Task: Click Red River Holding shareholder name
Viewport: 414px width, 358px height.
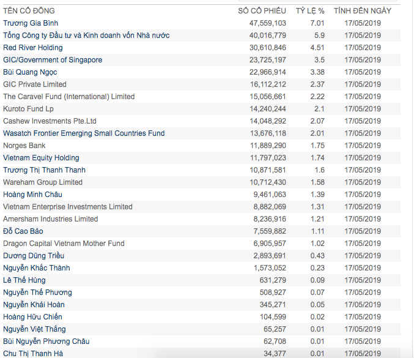Action: point(33,48)
